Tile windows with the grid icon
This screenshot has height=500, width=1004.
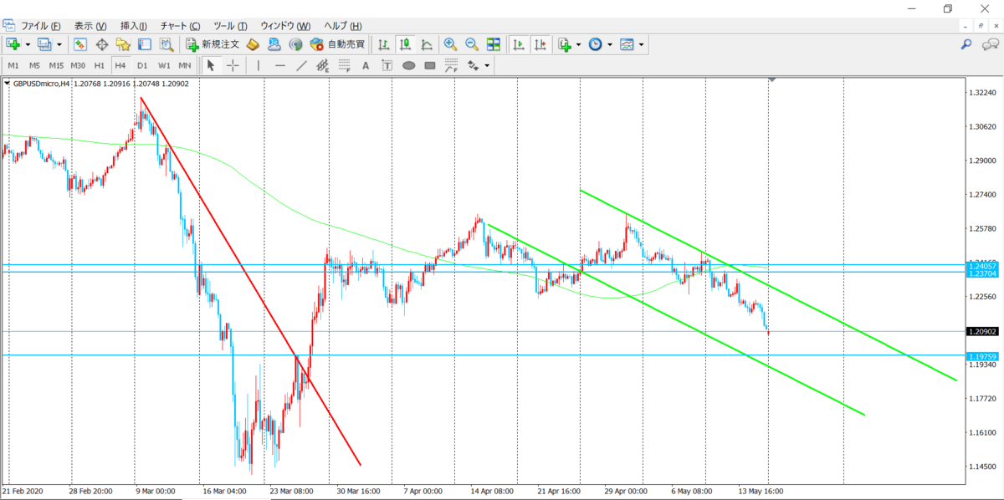click(x=494, y=44)
